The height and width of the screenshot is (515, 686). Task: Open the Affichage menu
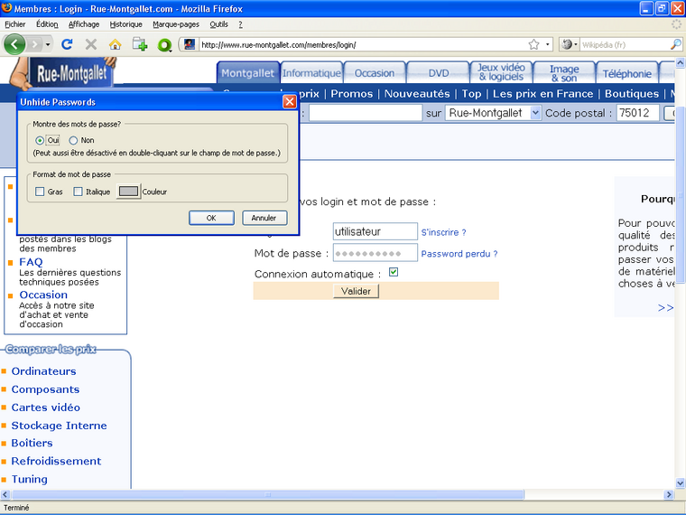coord(84,24)
